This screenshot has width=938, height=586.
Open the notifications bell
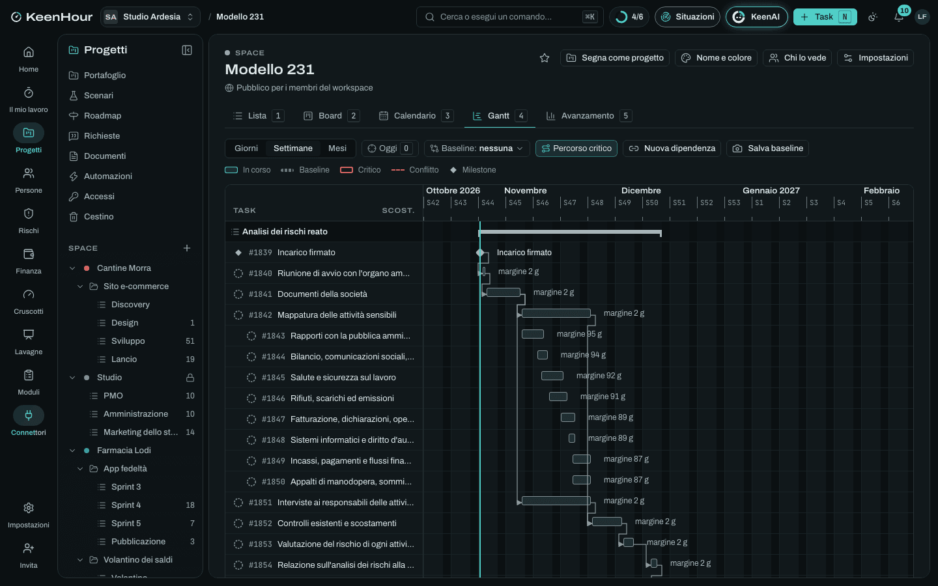coord(899,17)
